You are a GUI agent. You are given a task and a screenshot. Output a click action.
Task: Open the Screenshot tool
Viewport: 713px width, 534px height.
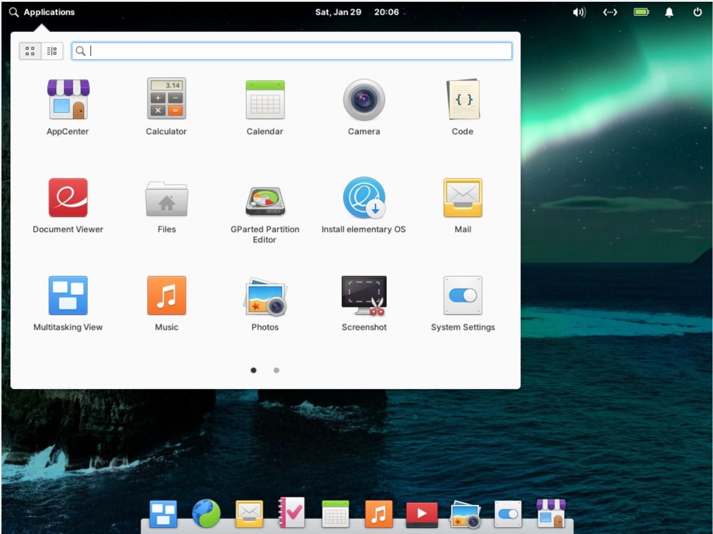click(x=364, y=296)
